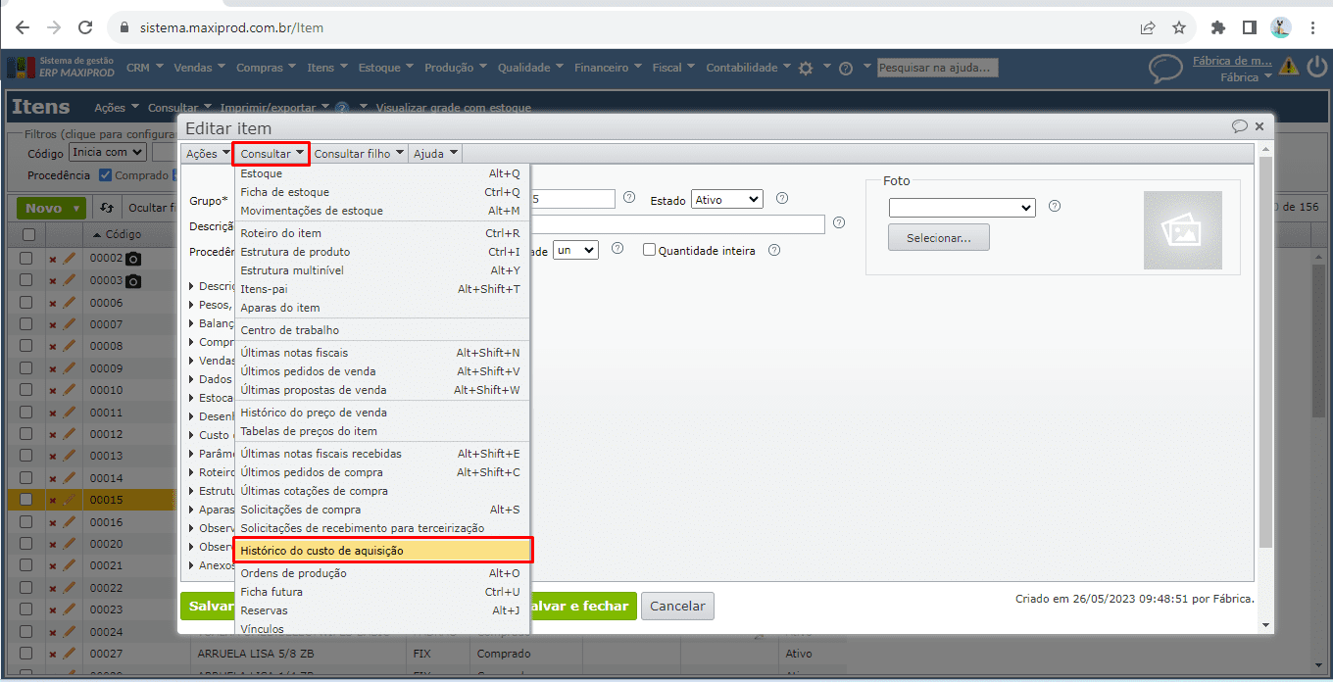Check the row checkbox for item 00010

(28, 390)
